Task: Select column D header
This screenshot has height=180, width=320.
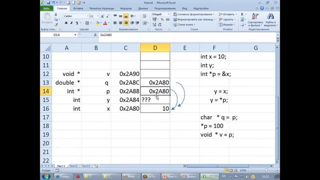Action: (155, 48)
